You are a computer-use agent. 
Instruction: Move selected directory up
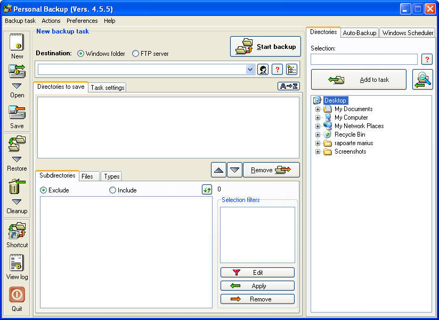pyautogui.click(x=218, y=170)
